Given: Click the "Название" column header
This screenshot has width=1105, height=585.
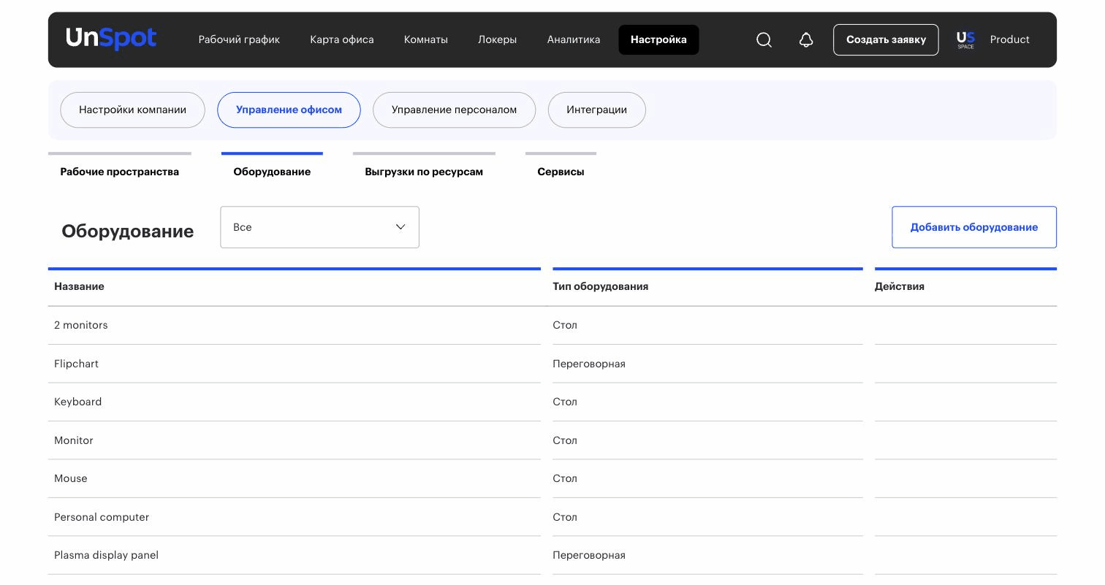Looking at the screenshot, I should (x=79, y=286).
